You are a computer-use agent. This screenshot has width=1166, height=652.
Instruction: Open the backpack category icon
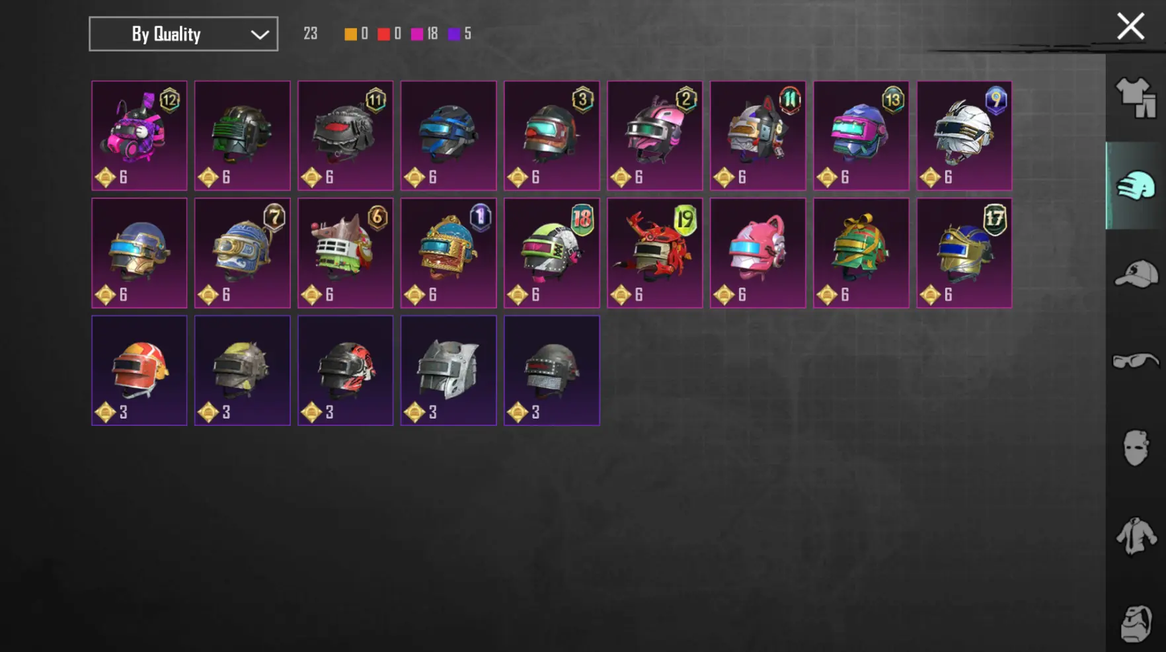click(1136, 623)
